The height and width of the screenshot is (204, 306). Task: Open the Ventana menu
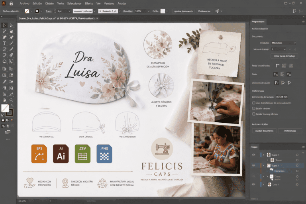click(x=109, y=3)
